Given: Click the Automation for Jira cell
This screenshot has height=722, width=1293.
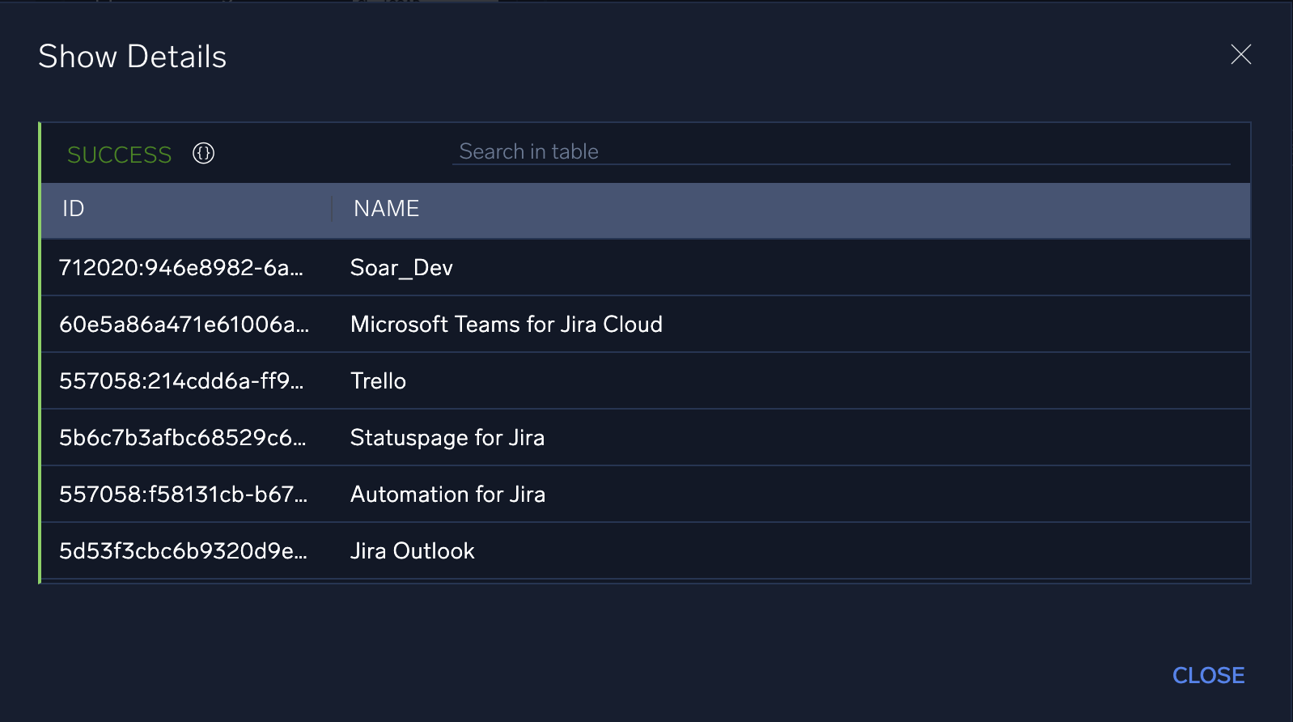Looking at the screenshot, I should (x=447, y=495).
